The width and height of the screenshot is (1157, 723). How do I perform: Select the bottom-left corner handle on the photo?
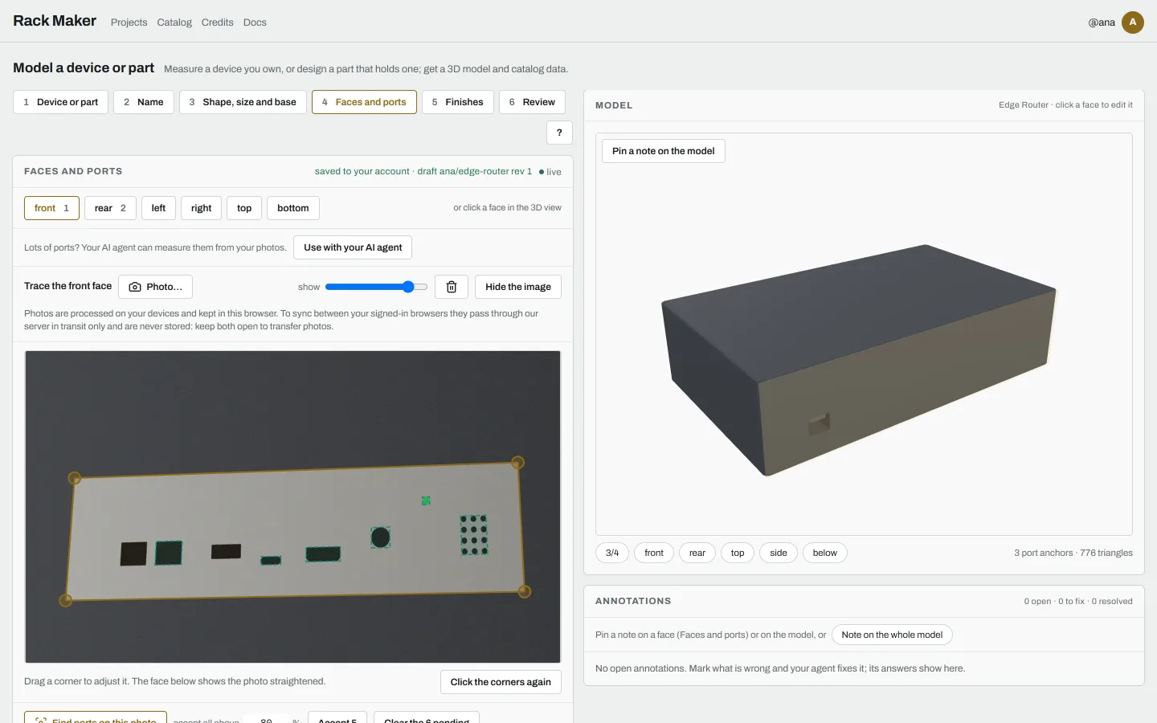coord(66,600)
